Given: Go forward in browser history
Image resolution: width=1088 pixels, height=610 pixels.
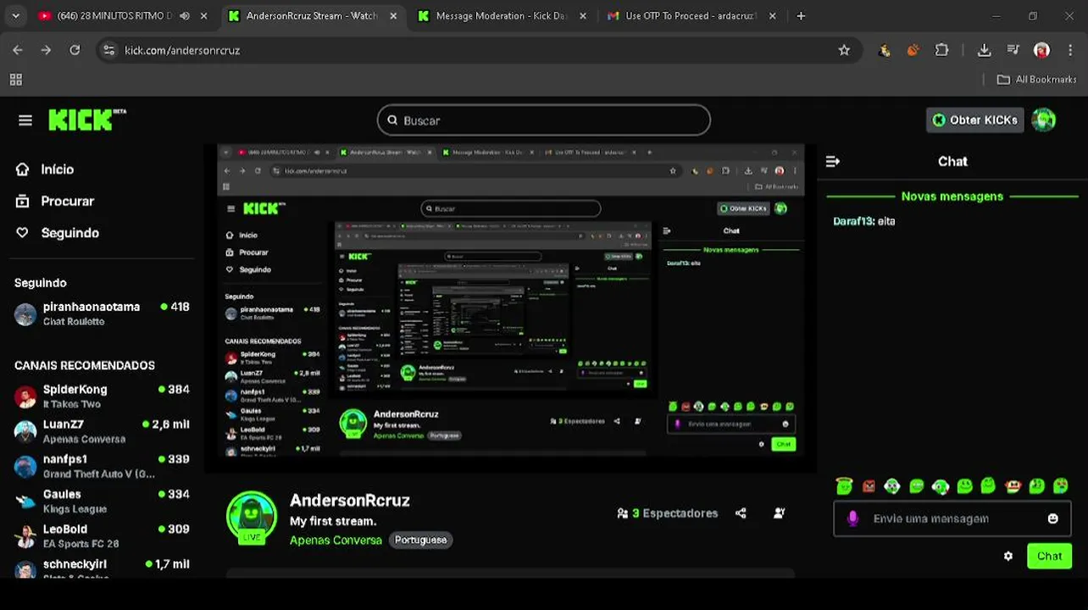Looking at the screenshot, I should [46, 50].
